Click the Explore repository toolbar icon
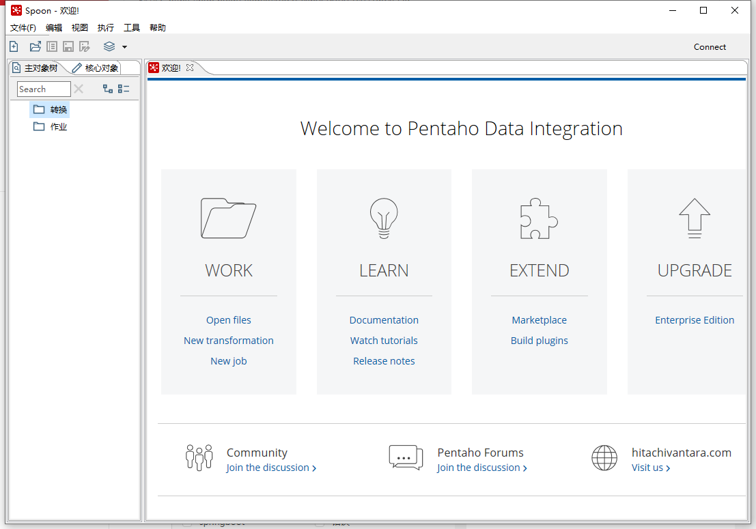Image resolution: width=756 pixels, height=529 pixels. [51, 46]
